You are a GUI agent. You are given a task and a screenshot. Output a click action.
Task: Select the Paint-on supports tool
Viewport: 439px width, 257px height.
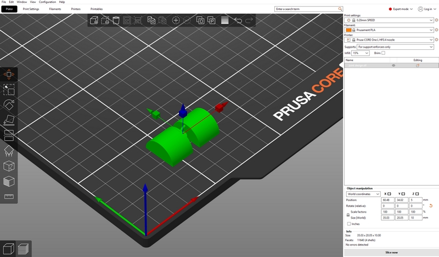click(9, 151)
